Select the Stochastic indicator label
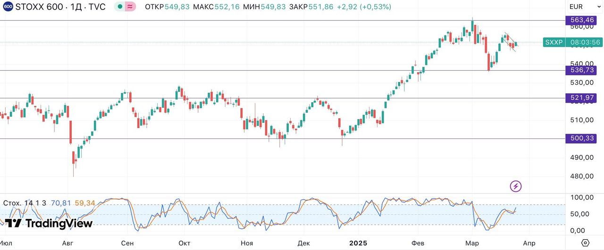Screen dimensions: 604x250 point(25,203)
